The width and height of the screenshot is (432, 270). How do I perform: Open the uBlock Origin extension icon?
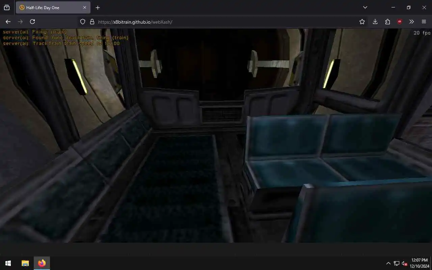400,22
